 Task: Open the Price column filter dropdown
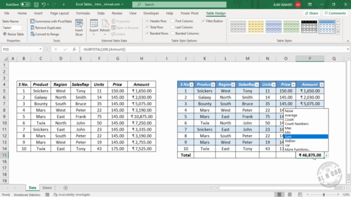tap(293, 85)
